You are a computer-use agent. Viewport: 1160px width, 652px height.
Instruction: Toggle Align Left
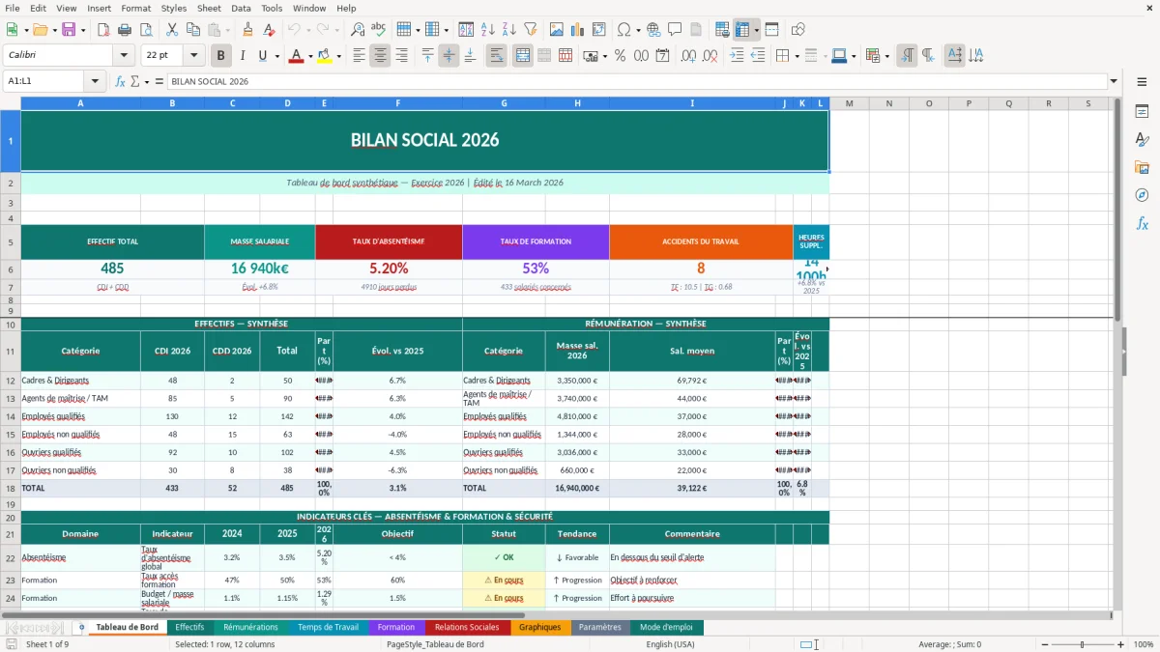(x=359, y=56)
